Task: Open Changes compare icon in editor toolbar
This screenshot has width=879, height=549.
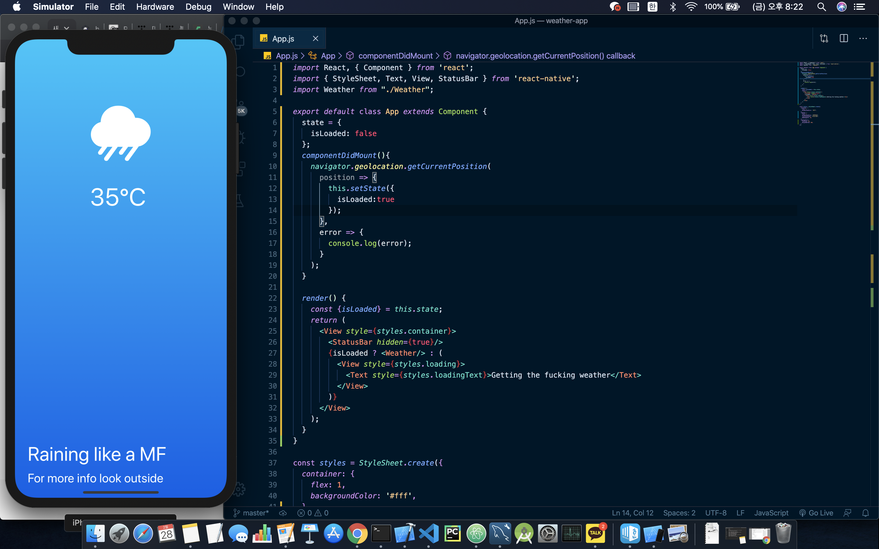Action: click(x=824, y=38)
